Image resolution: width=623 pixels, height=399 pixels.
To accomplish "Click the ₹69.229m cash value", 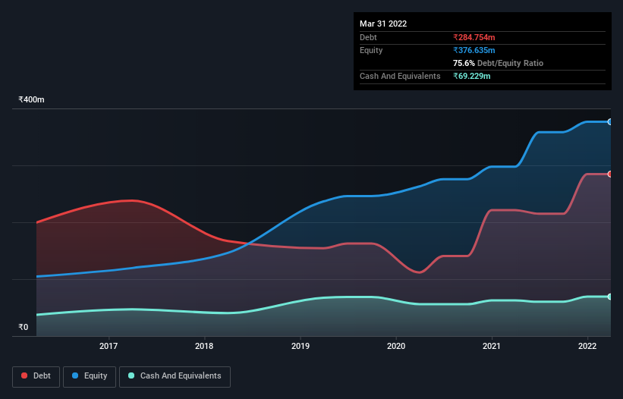I will point(472,76).
